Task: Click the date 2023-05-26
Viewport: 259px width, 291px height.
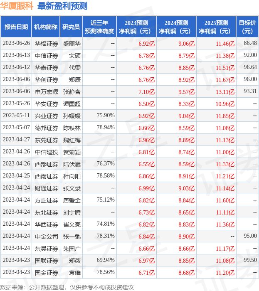Action: (x=16, y=104)
